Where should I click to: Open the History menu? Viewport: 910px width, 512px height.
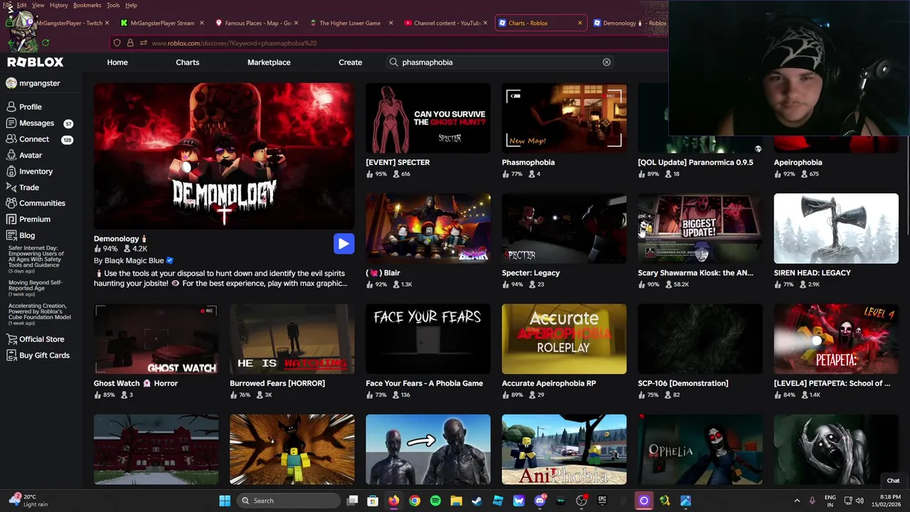(x=59, y=5)
